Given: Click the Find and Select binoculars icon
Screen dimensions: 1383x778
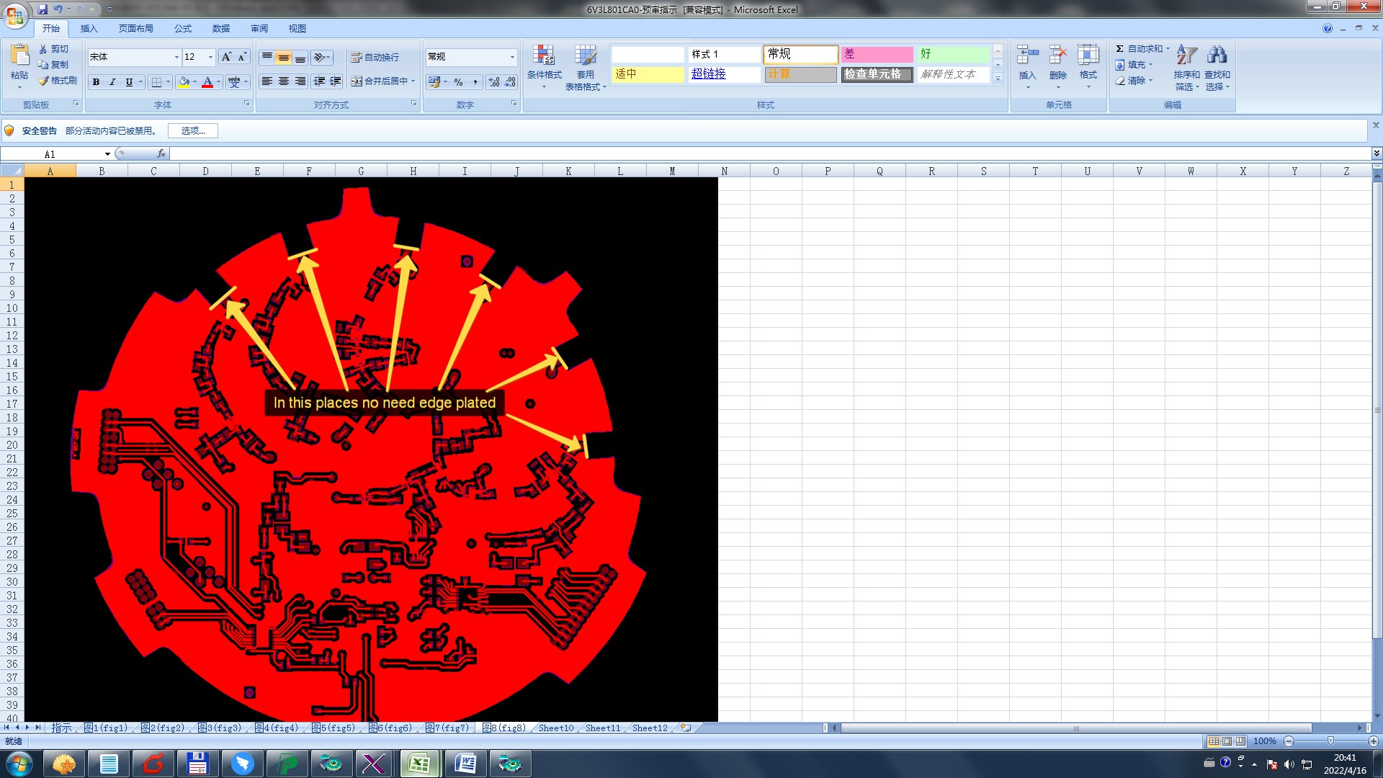Looking at the screenshot, I should (x=1217, y=55).
